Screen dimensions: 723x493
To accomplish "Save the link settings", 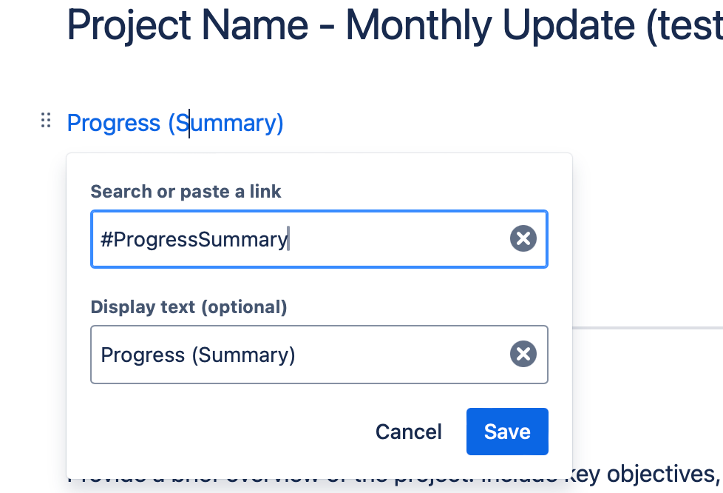I will click(x=507, y=432).
